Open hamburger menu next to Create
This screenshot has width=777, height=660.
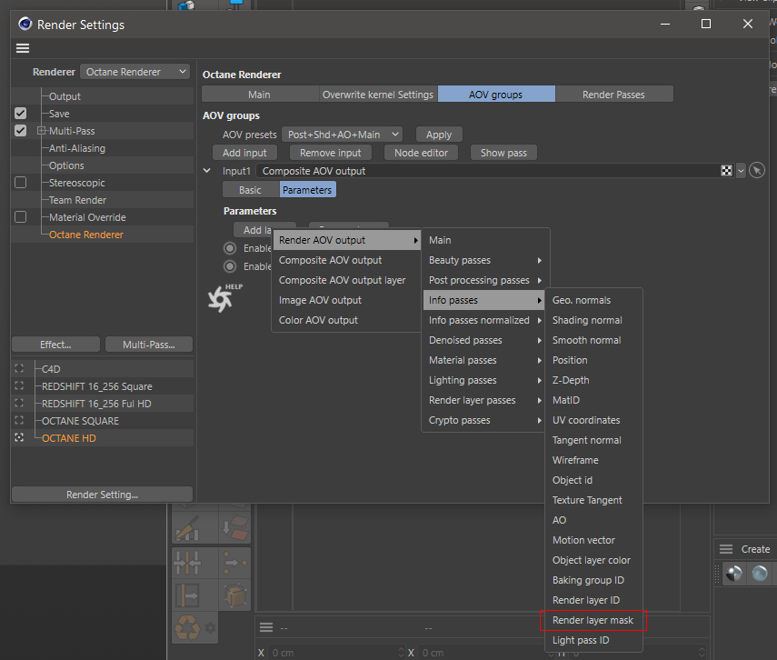726,549
